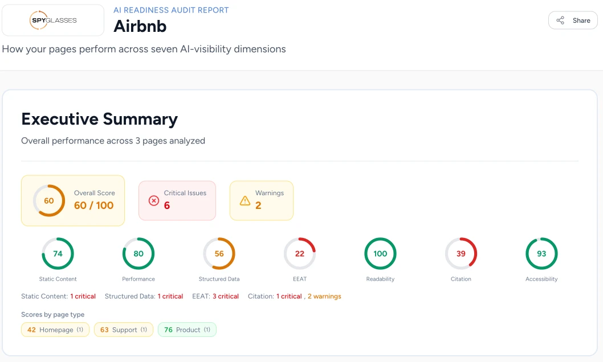Click the Share button
This screenshot has width=603, height=362.
point(572,20)
